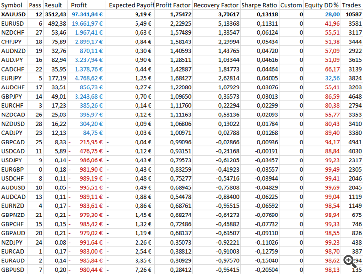Click the profit value 19.661,97 €

pyautogui.click(x=87, y=24)
